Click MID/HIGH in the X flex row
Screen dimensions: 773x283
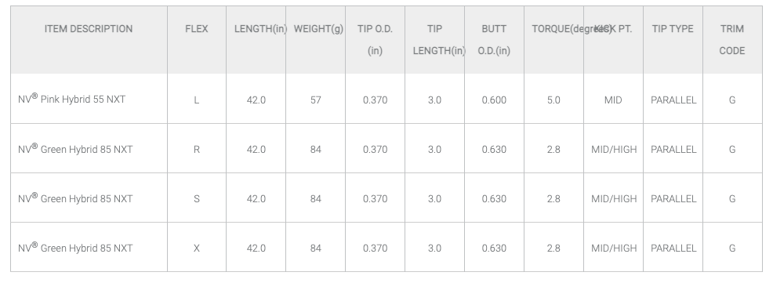tap(614, 248)
